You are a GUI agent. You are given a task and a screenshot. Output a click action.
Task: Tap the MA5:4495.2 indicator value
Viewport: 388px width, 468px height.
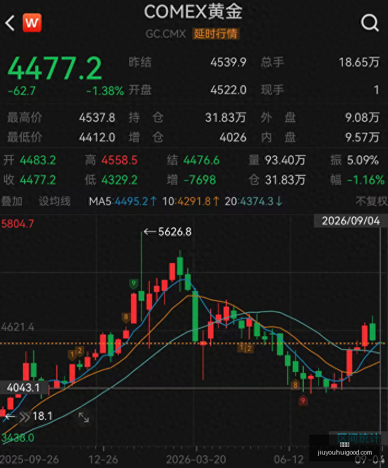click(x=123, y=202)
